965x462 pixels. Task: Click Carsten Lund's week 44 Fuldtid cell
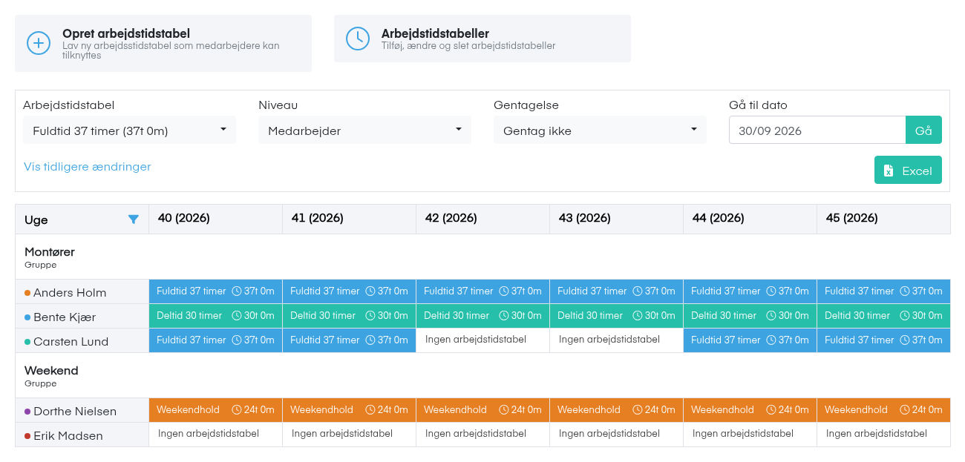pos(750,340)
